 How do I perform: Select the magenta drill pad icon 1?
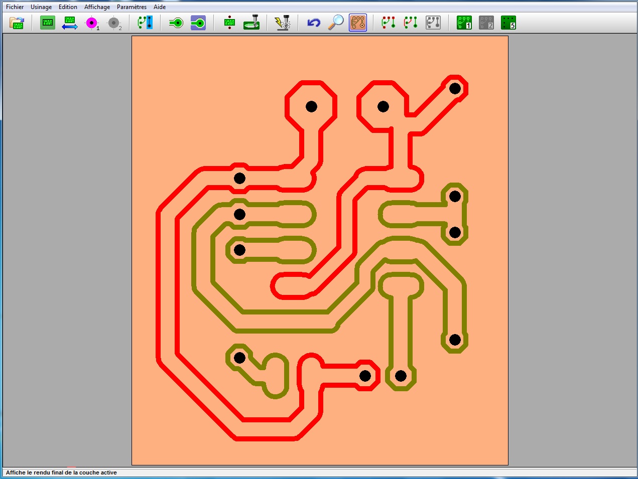(x=92, y=23)
